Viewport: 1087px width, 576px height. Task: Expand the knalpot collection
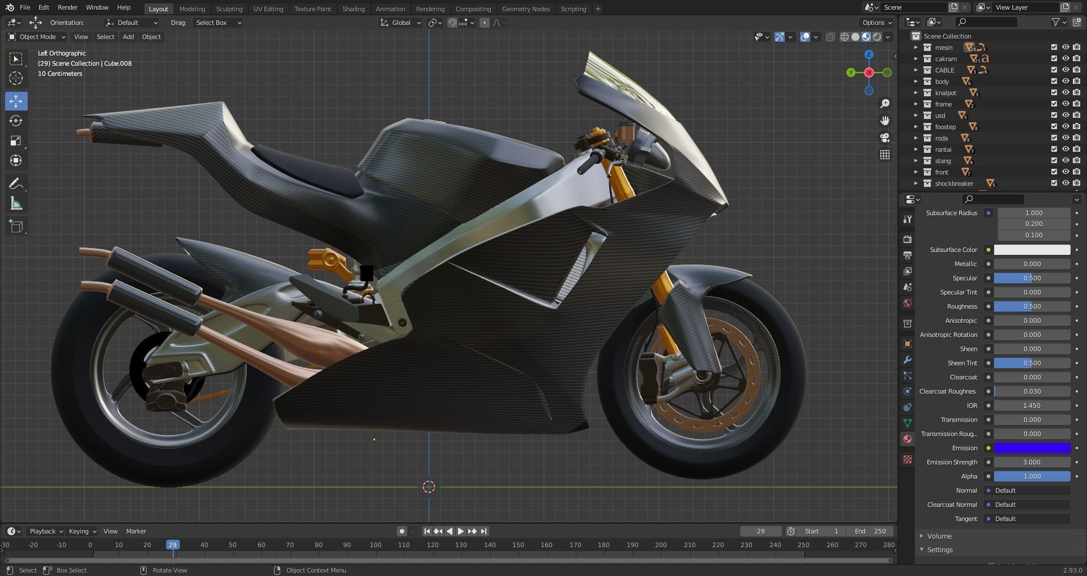(x=916, y=93)
